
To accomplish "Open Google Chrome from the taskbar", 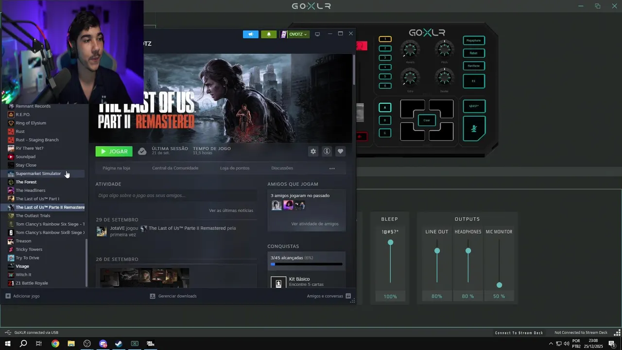I will coord(55,344).
